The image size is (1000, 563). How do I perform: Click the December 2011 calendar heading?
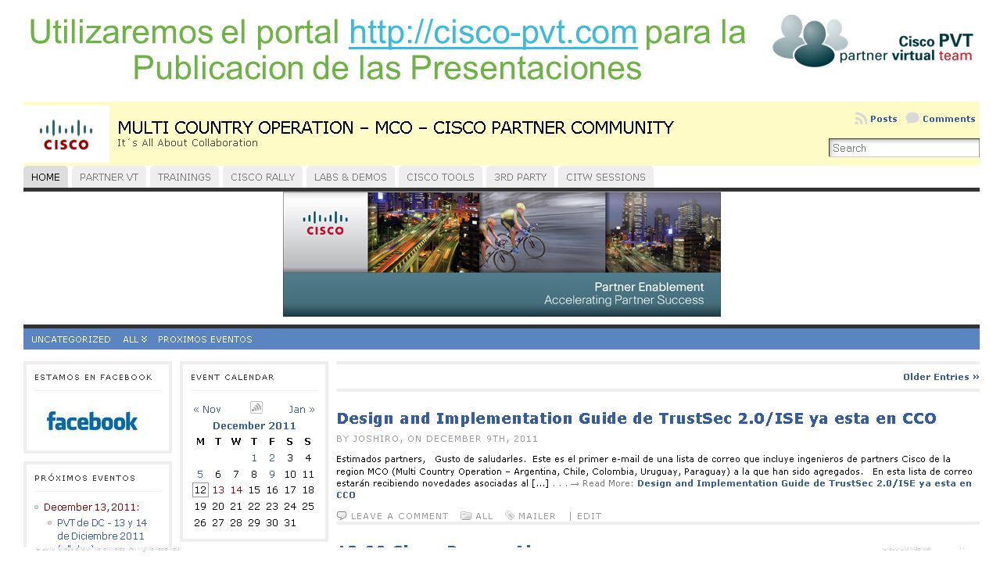254,426
